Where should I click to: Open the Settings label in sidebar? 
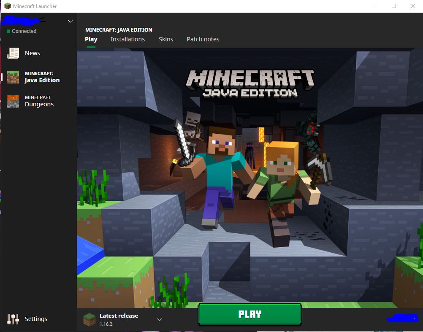tap(36, 319)
